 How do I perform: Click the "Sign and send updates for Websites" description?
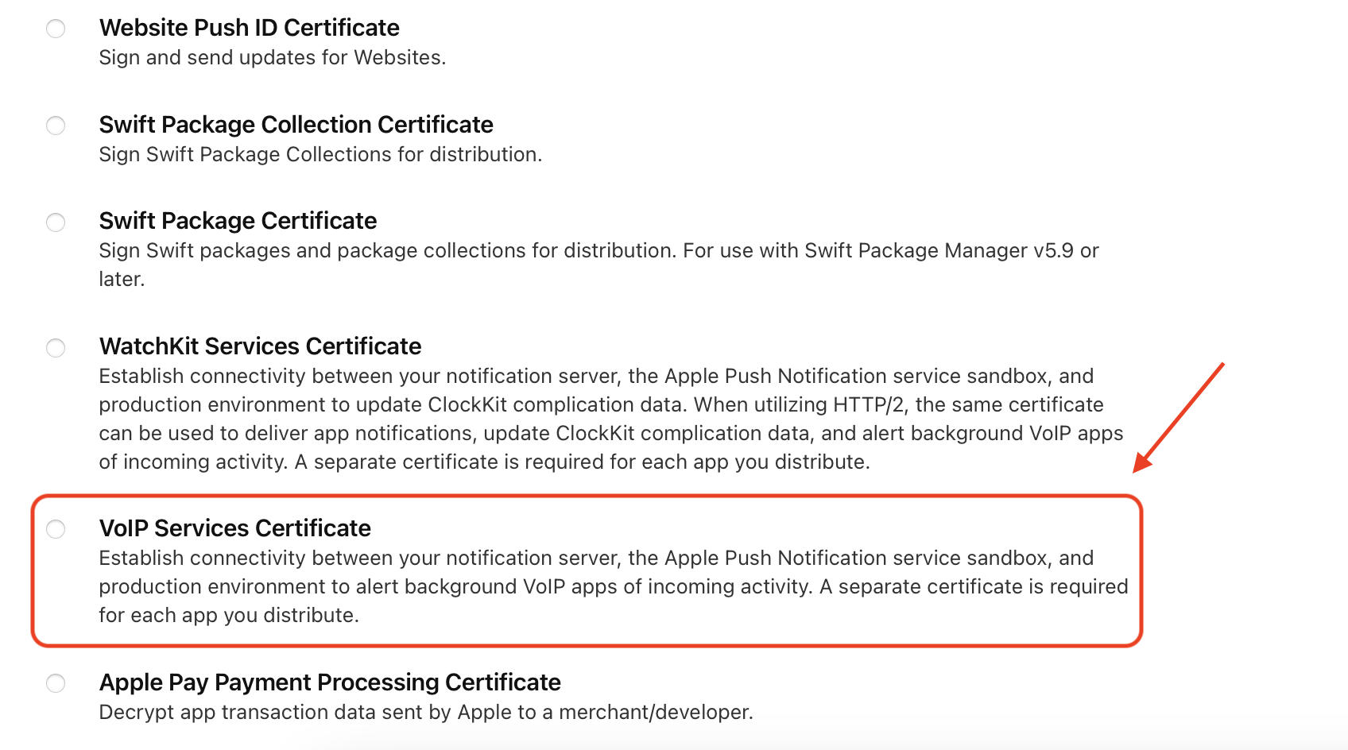click(x=272, y=58)
